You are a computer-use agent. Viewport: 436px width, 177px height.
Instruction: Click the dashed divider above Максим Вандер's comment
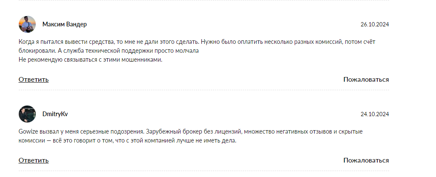click(204, 1)
